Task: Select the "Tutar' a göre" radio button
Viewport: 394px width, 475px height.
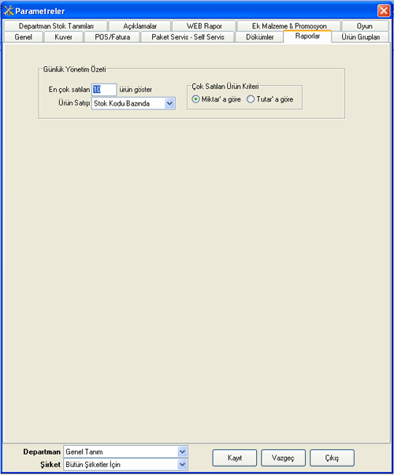Action: click(251, 99)
